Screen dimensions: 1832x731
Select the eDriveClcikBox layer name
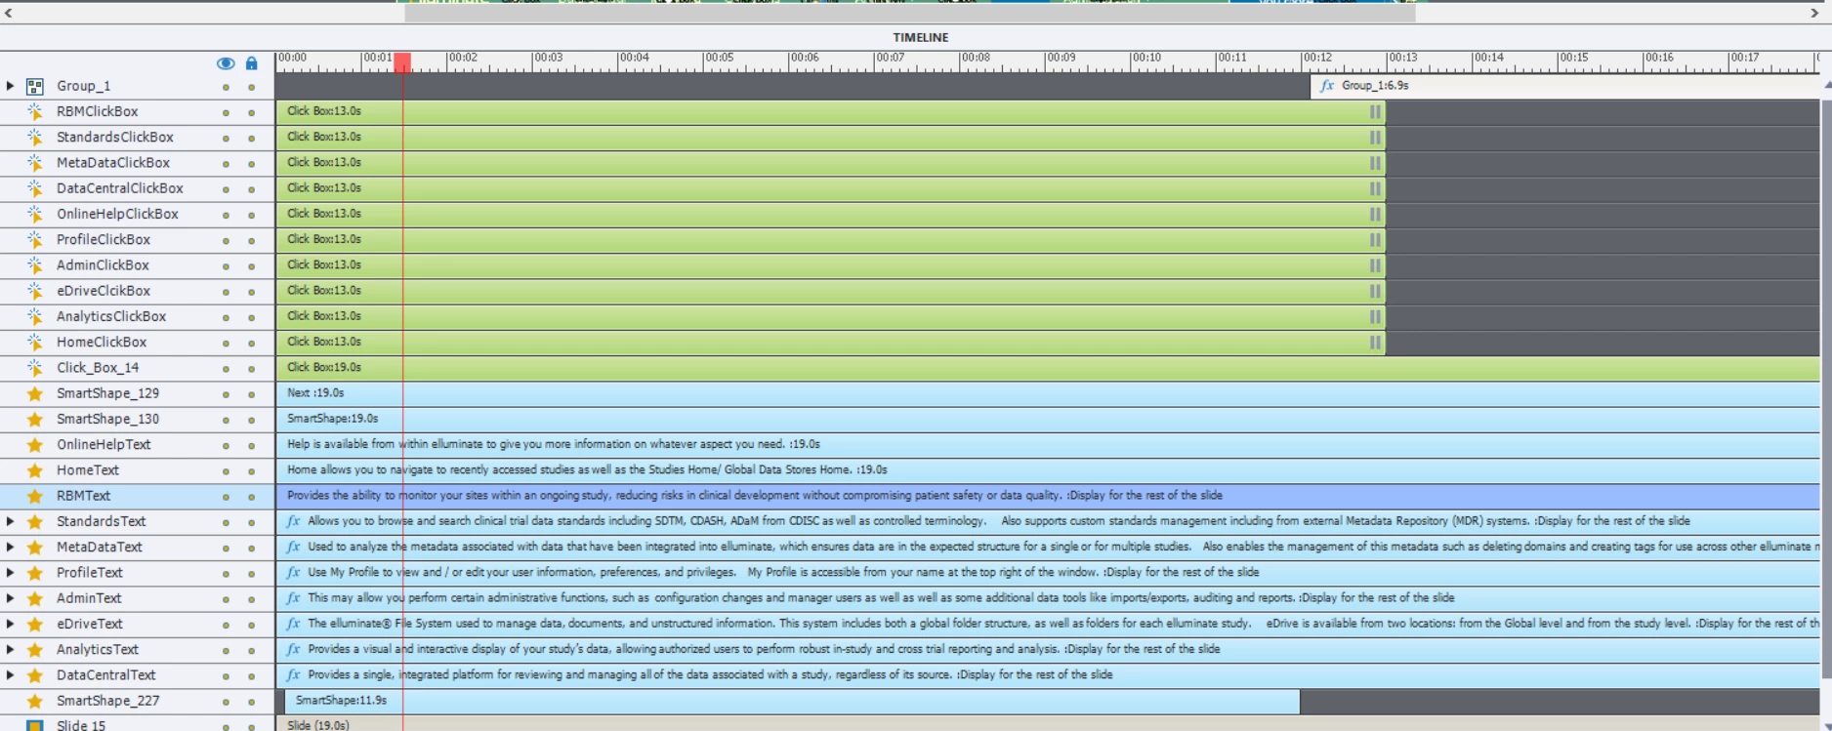(104, 291)
